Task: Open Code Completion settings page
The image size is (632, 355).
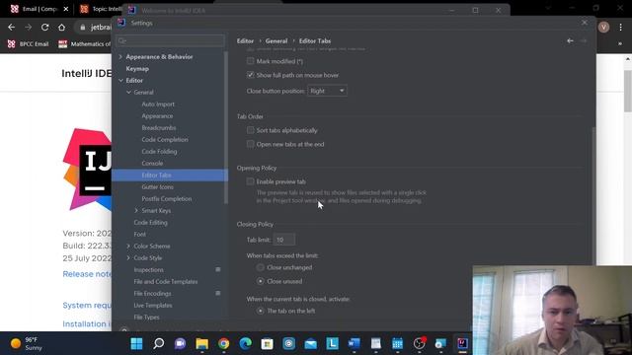Action: coord(165,140)
